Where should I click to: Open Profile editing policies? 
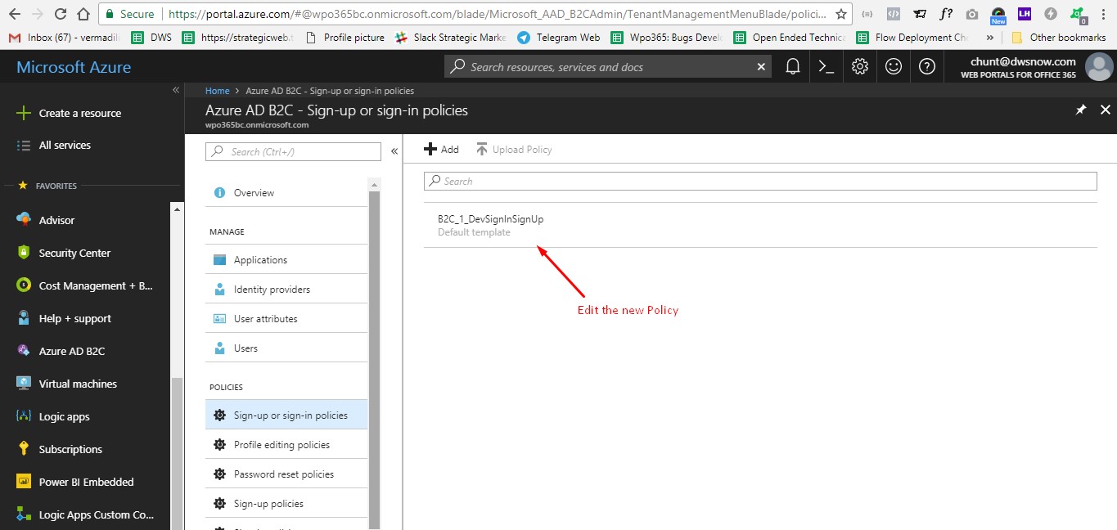click(286, 445)
